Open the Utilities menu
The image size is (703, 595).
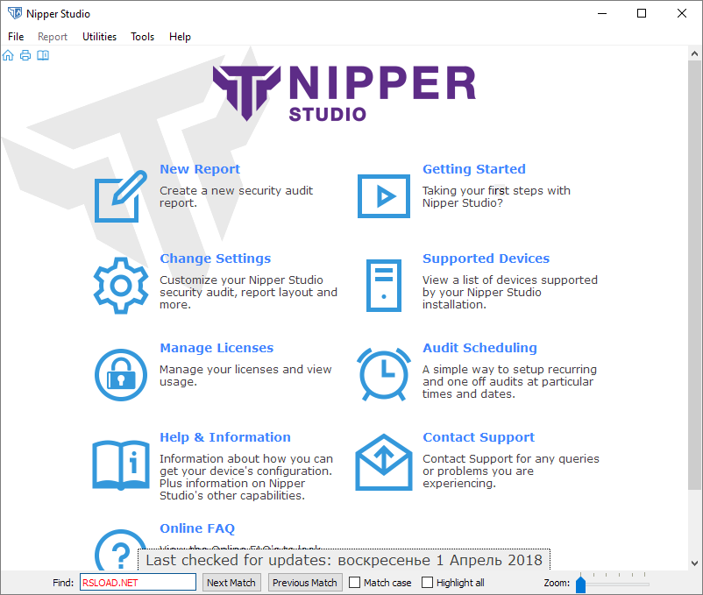(x=99, y=37)
